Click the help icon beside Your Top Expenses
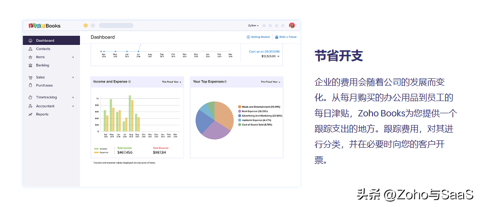Screen dimensions: 480x207 tap(225, 82)
